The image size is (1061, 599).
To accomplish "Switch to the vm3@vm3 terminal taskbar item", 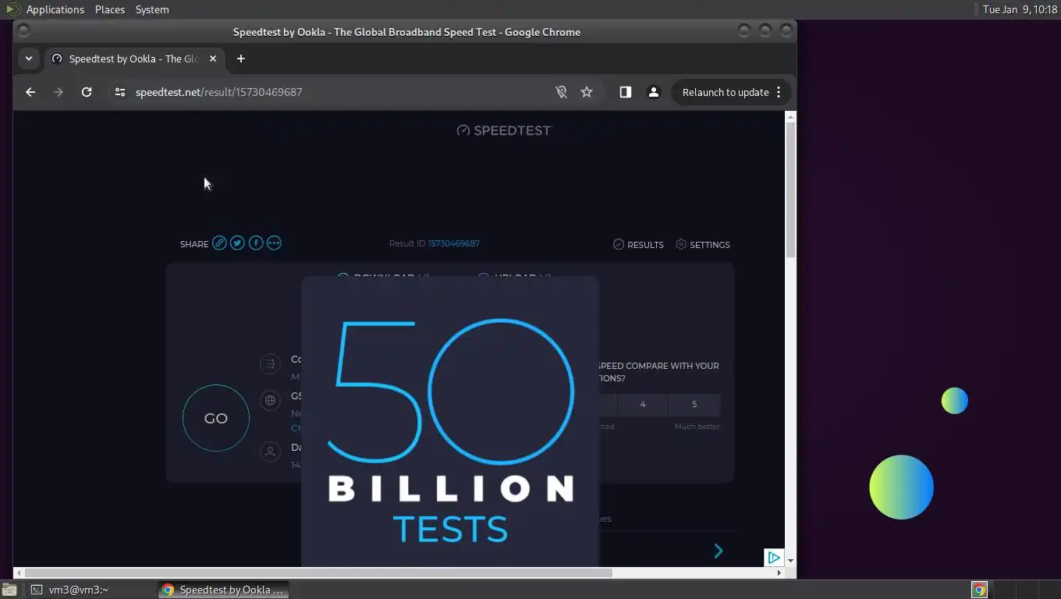I will [90, 590].
